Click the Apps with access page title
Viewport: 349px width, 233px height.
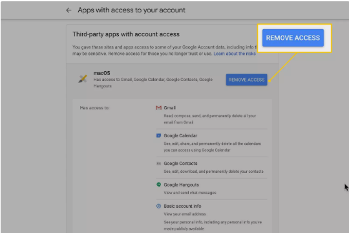click(131, 10)
